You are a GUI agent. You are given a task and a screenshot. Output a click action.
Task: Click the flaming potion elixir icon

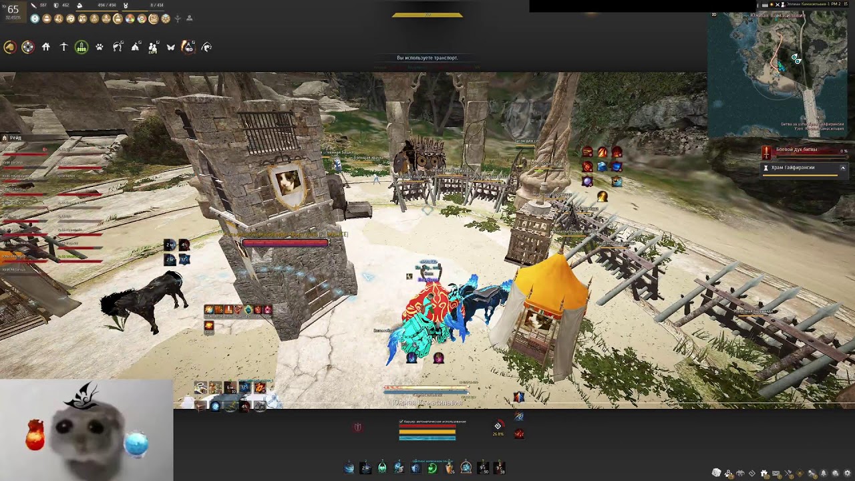tap(189, 47)
